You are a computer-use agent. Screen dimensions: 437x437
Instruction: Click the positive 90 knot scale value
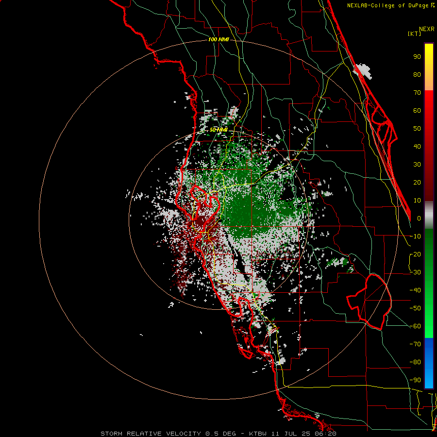click(417, 57)
